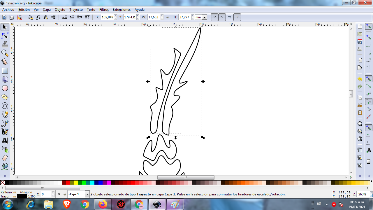
Task: Rotate selection 90° clockwise
Action: tap(38, 17)
